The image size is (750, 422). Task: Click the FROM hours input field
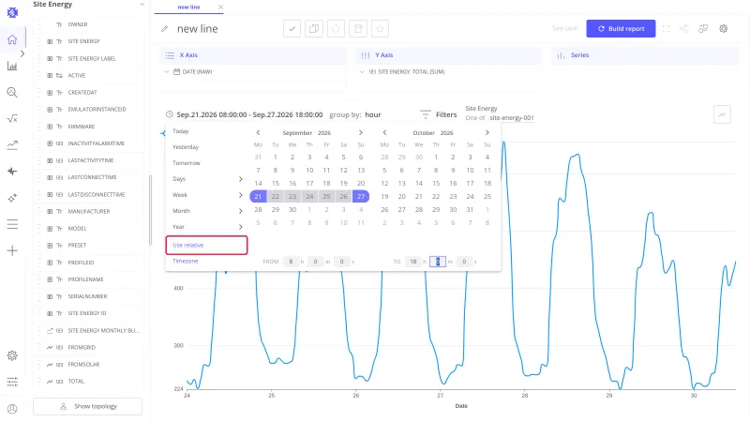pyautogui.click(x=291, y=262)
